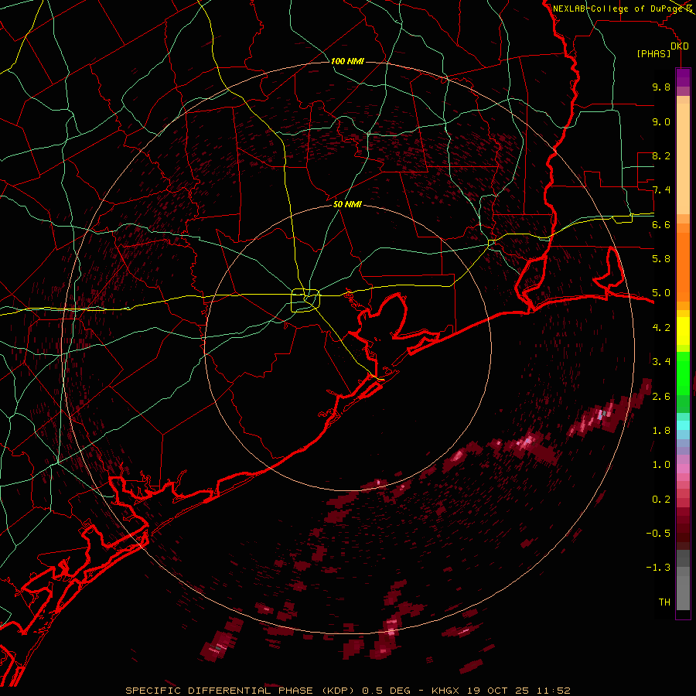Viewport: 696px width, 696px height.
Task: Select the 7.4 value on the scale
Action: click(x=661, y=190)
